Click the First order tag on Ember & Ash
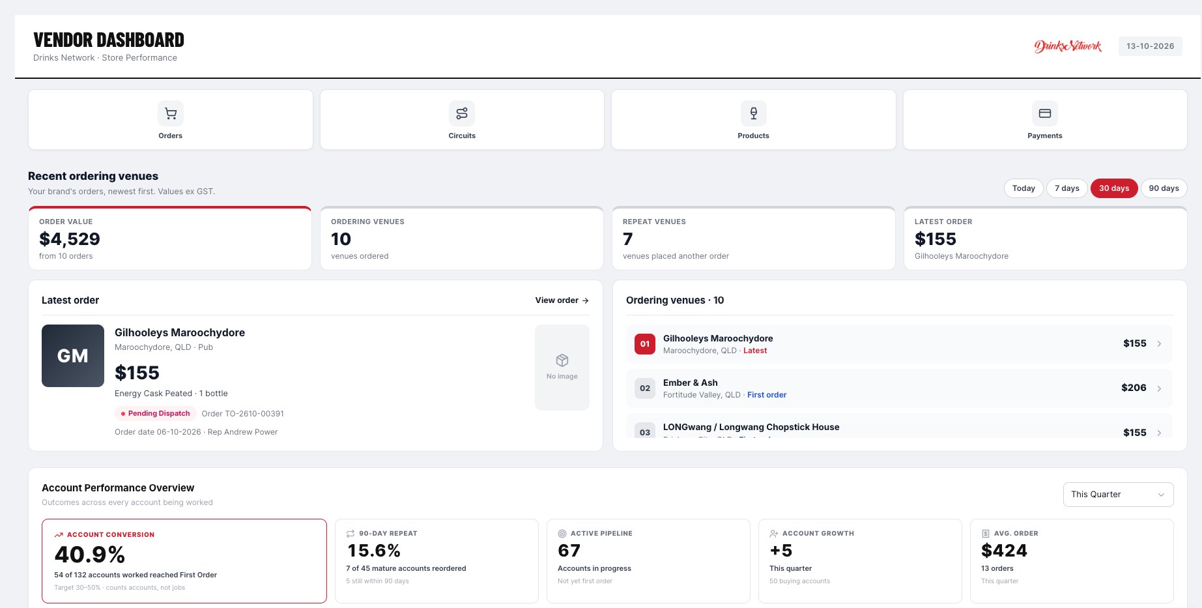Image resolution: width=1202 pixels, height=608 pixels. [767, 395]
